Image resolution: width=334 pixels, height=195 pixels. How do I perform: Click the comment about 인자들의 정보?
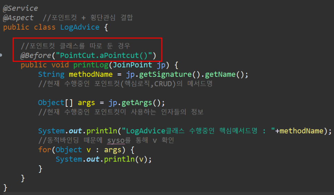(121, 112)
